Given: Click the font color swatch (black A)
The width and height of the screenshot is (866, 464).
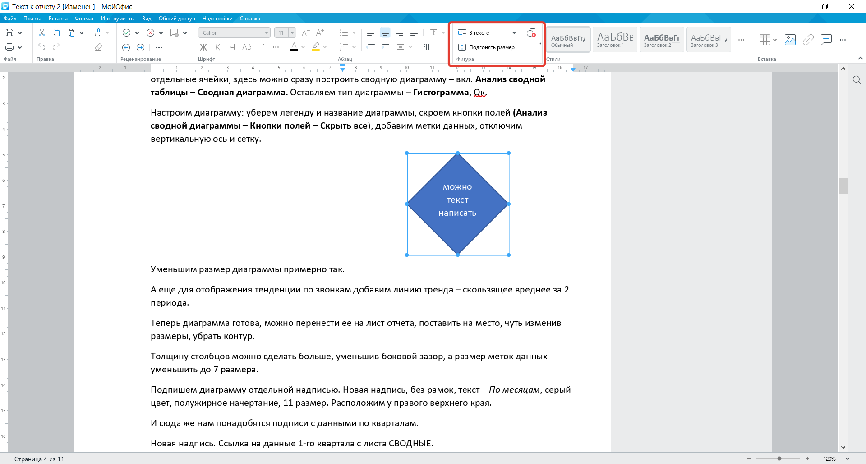Looking at the screenshot, I should [x=294, y=47].
